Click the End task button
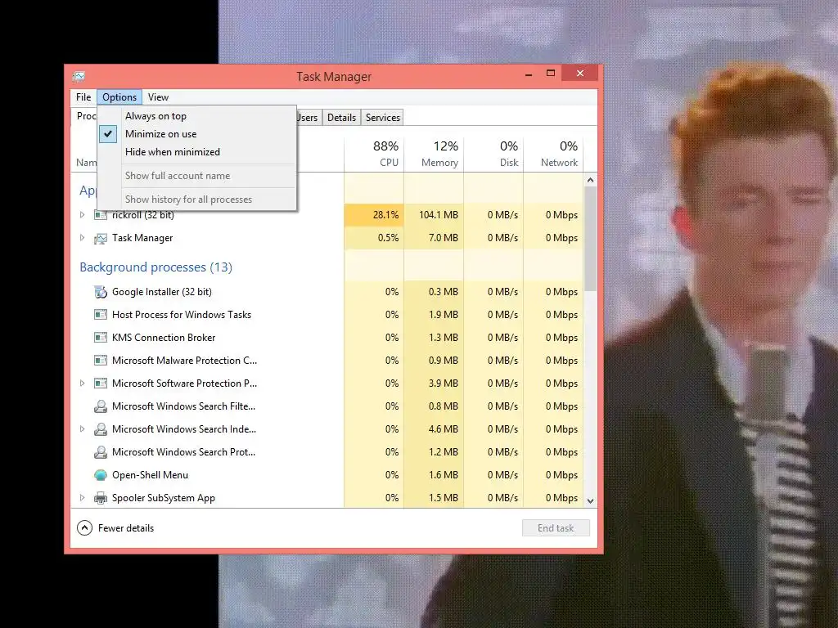The height and width of the screenshot is (628, 838). [556, 528]
